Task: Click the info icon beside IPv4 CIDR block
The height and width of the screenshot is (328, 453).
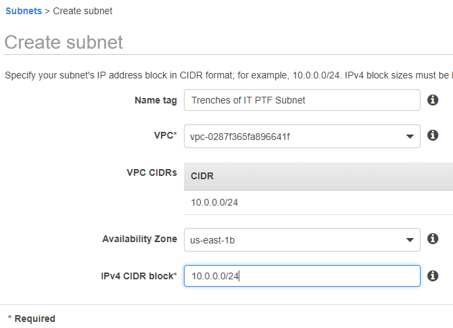Action: (x=433, y=276)
